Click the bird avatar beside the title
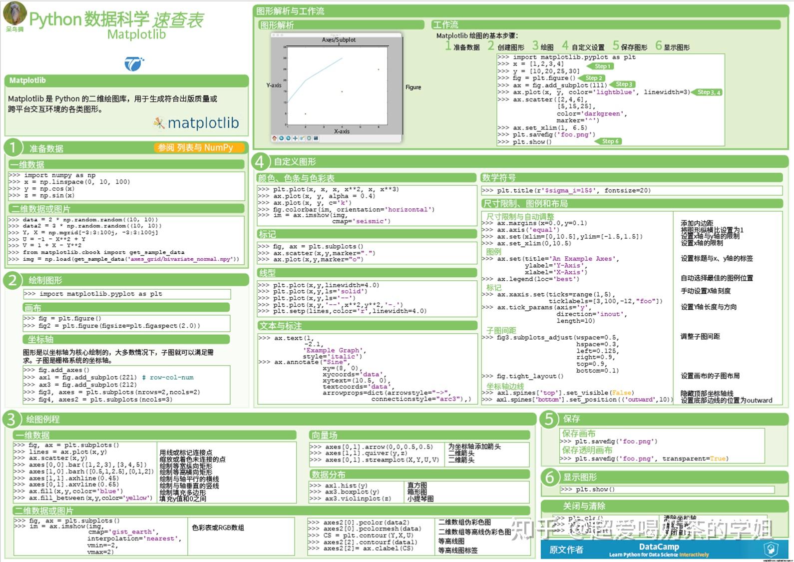The height and width of the screenshot is (562, 794). coord(14,13)
